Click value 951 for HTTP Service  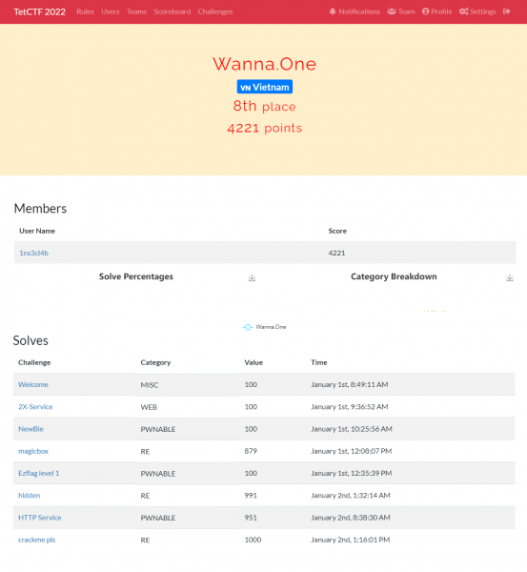tap(251, 518)
